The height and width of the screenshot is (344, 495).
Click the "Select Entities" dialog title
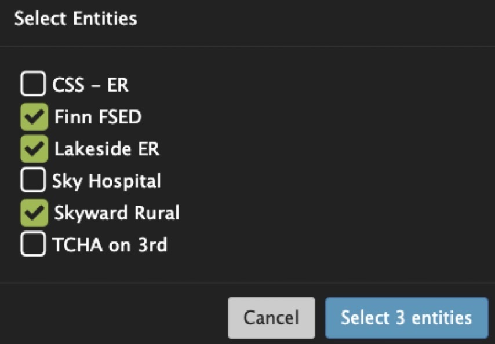point(75,19)
